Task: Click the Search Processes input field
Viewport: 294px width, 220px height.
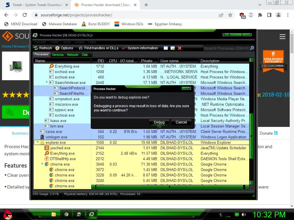Action: coord(226,48)
